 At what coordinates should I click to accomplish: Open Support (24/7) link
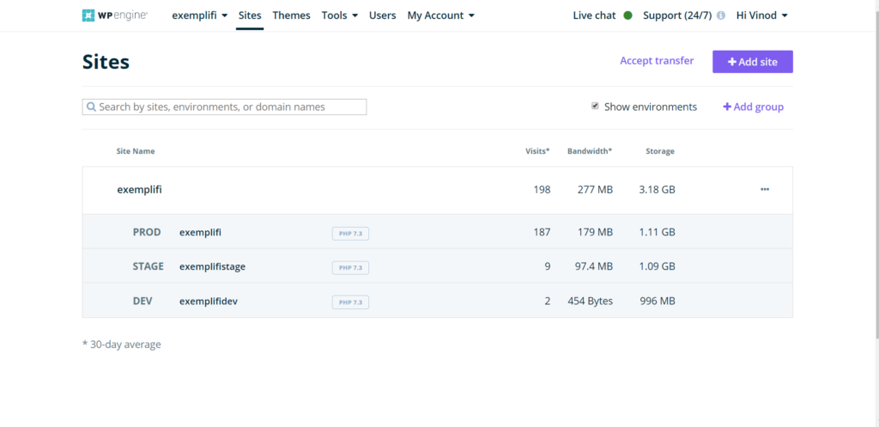point(677,15)
